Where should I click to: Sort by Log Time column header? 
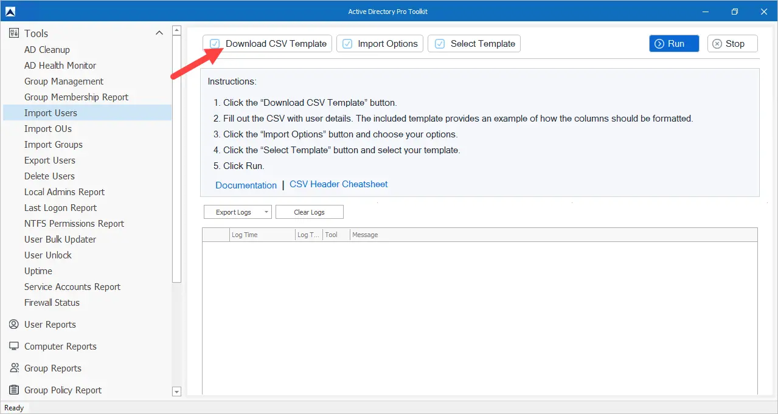[x=262, y=235]
